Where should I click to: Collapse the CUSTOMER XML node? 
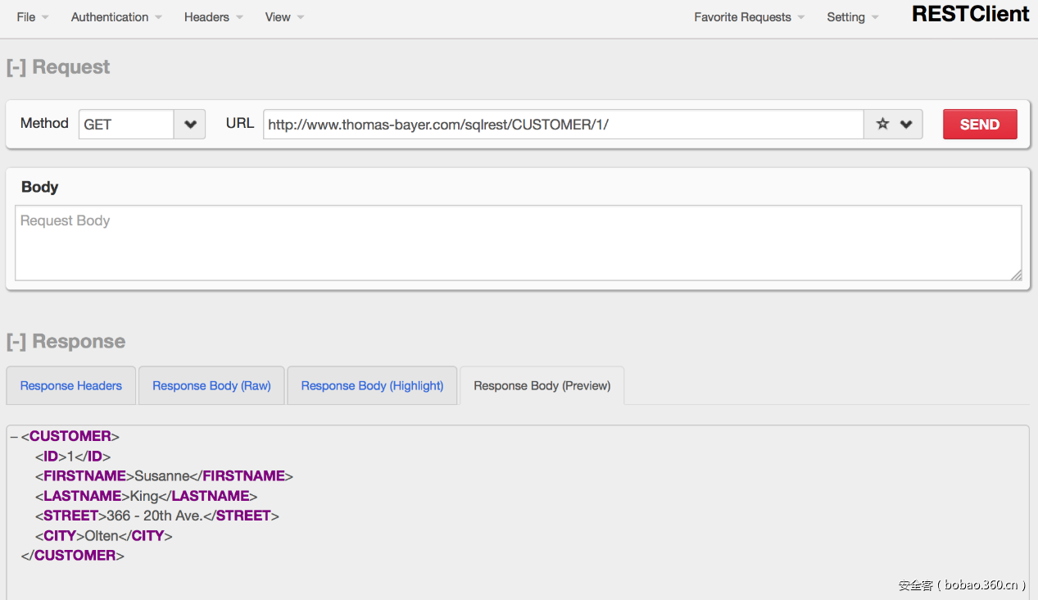coord(14,436)
